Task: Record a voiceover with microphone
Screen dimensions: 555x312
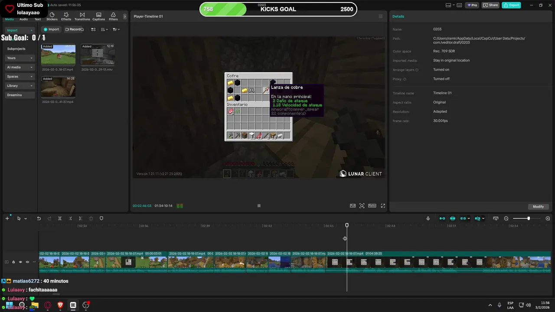Action: pos(428,218)
